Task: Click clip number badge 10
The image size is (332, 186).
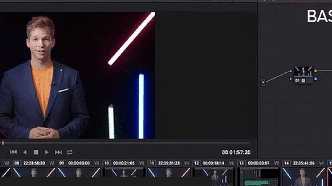Action: point(107,163)
